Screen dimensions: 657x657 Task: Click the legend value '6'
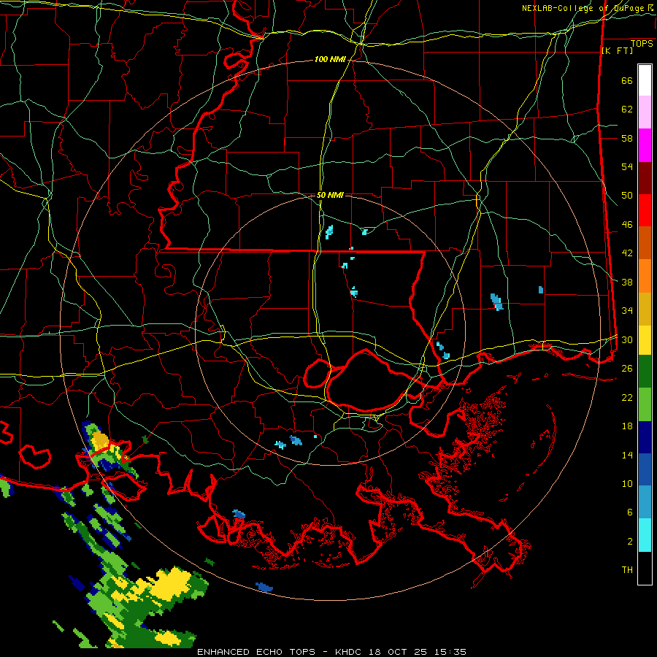click(630, 512)
